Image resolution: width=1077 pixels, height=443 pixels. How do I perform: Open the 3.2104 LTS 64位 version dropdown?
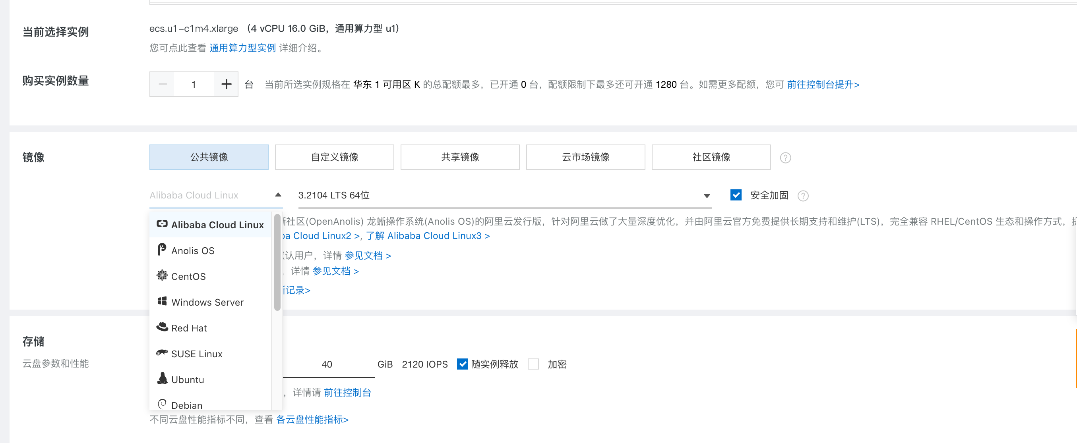point(505,195)
